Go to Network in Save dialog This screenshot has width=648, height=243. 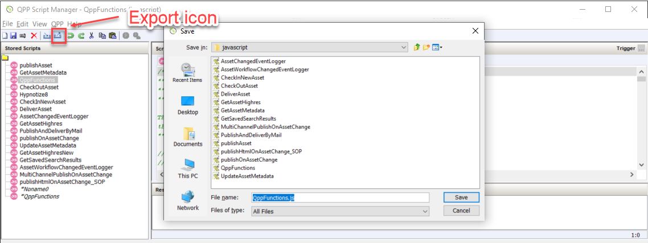(x=187, y=201)
